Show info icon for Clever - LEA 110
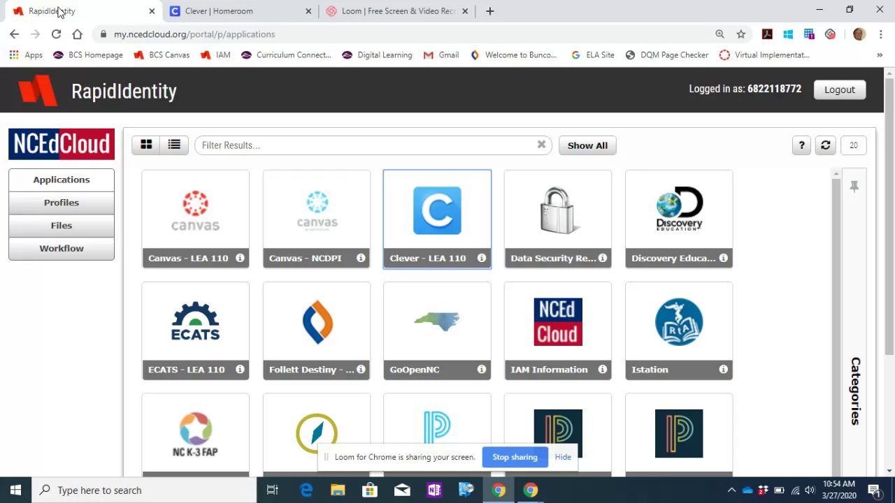The width and height of the screenshot is (895, 503). click(x=482, y=258)
